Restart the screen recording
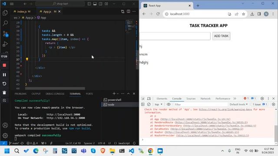The height and width of the screenshot is (156, 278). click(x=4, y=84)
